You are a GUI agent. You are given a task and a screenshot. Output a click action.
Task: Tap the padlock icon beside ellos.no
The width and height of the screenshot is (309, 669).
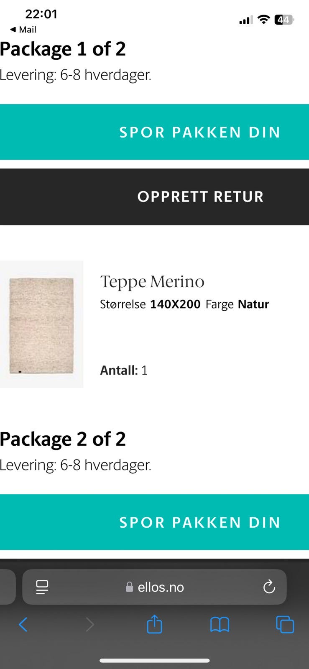point(130,587)
